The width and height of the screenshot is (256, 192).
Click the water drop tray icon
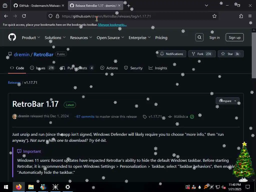click(x=199, y=187)
